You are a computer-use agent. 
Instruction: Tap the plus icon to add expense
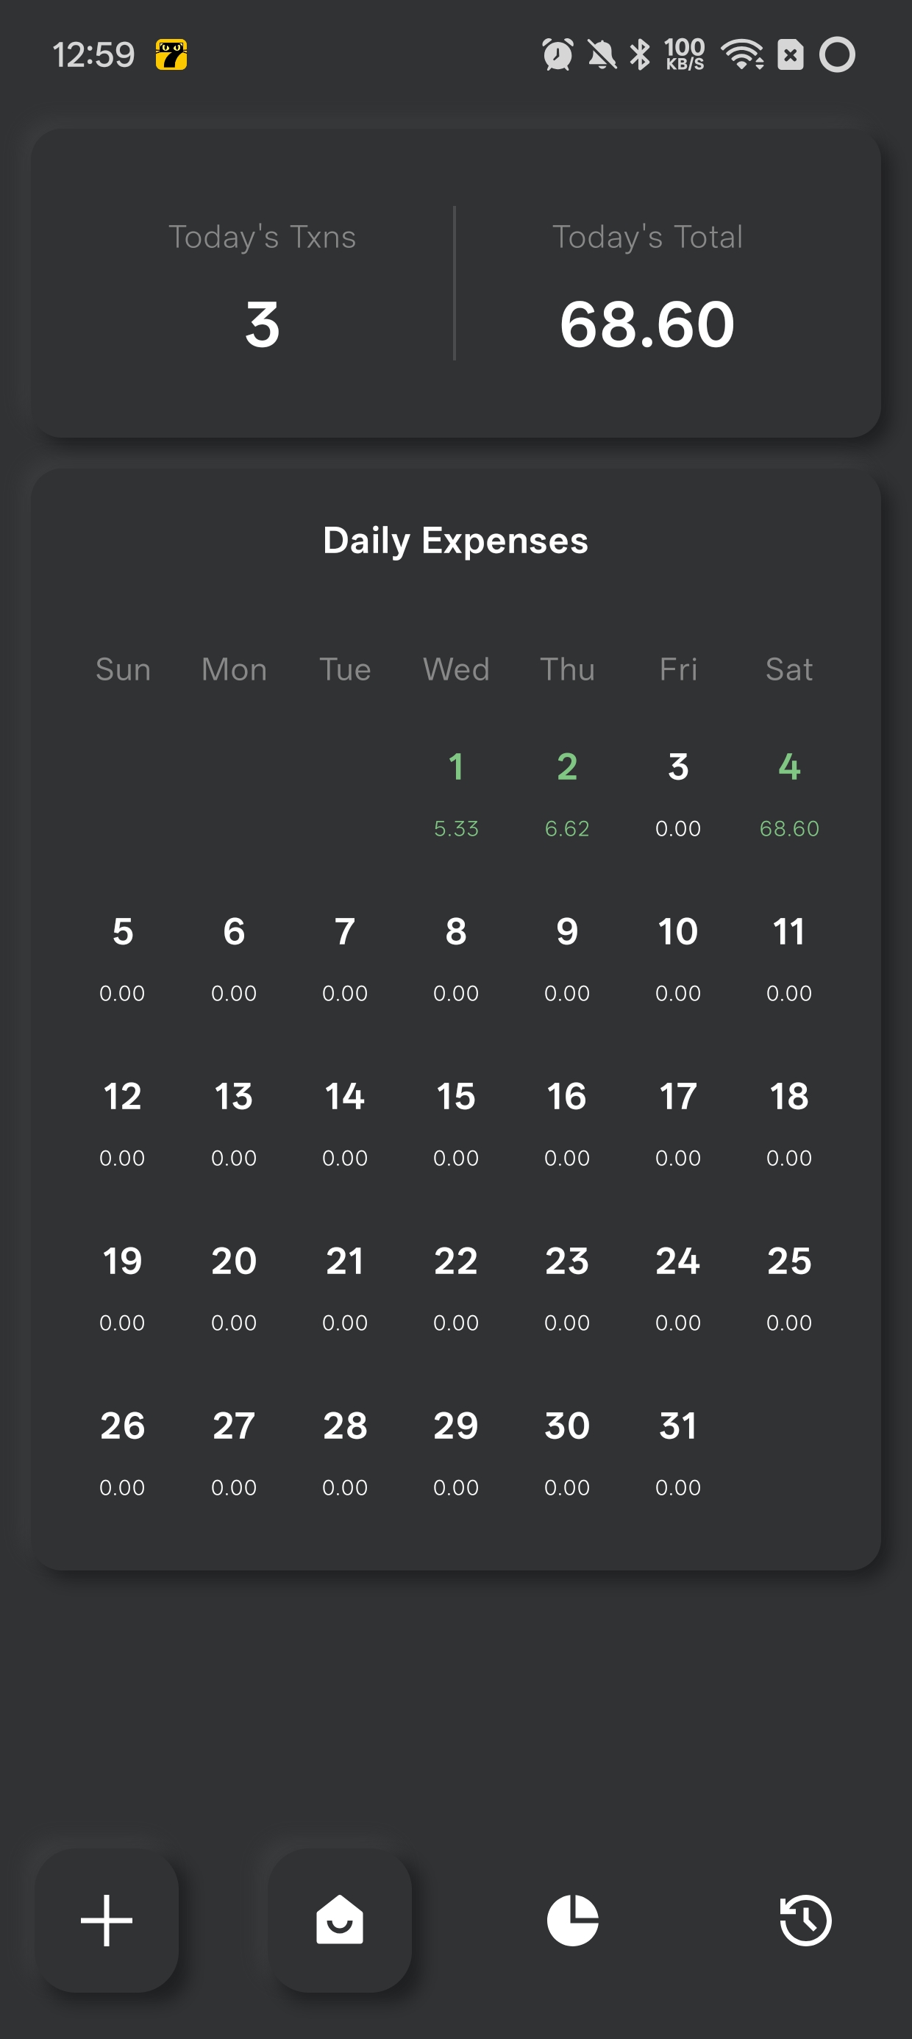click(x=106, y=1920)
